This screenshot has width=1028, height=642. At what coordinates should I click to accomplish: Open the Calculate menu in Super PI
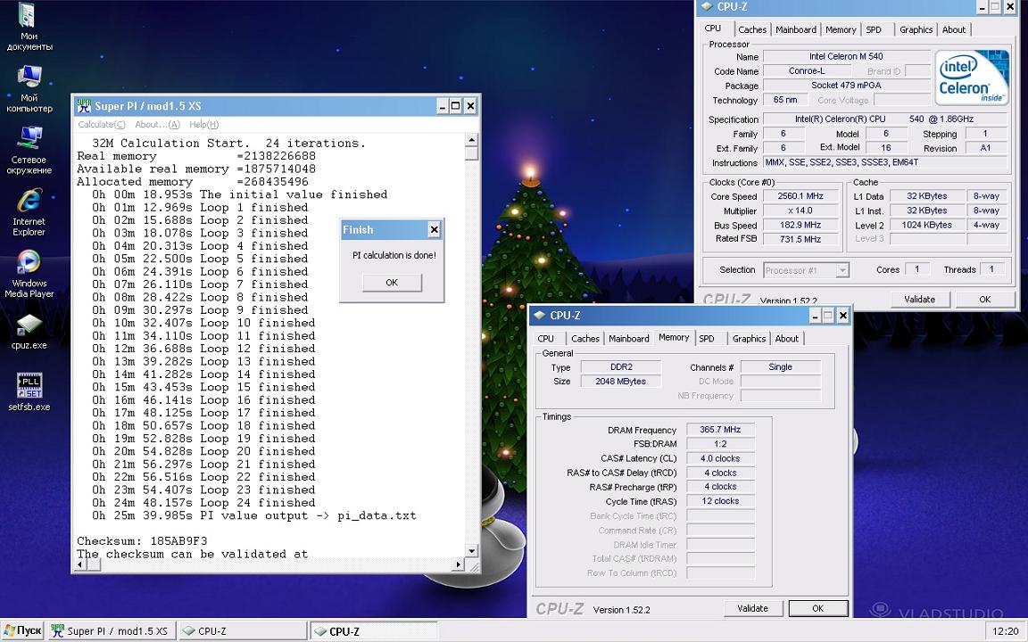[102, 125]
